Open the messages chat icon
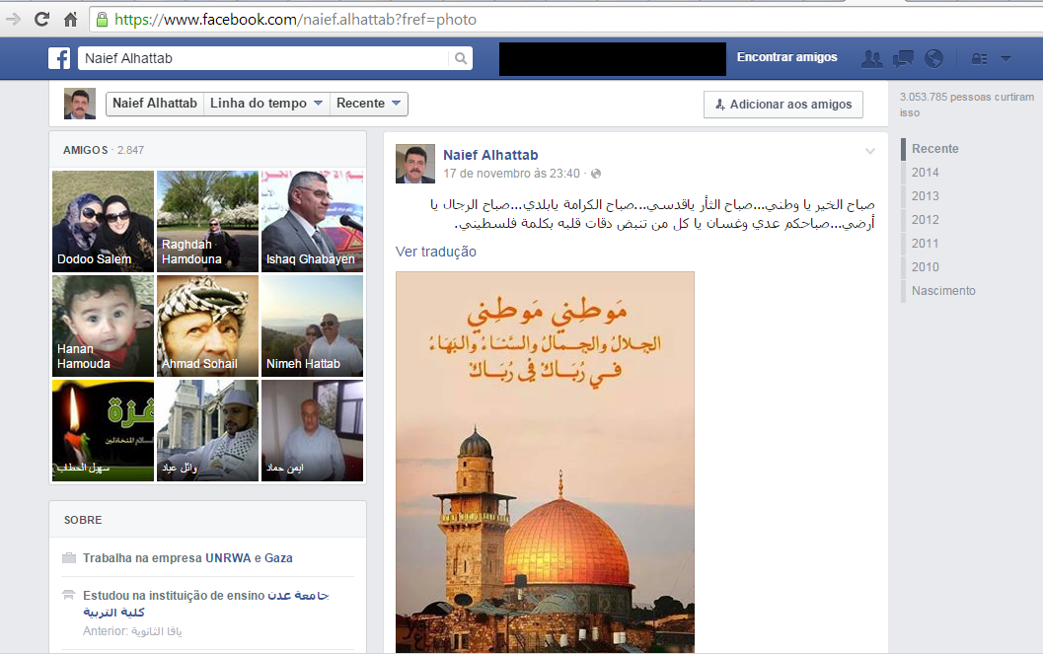Screen dimensions: 1043x654 [903, 58]
